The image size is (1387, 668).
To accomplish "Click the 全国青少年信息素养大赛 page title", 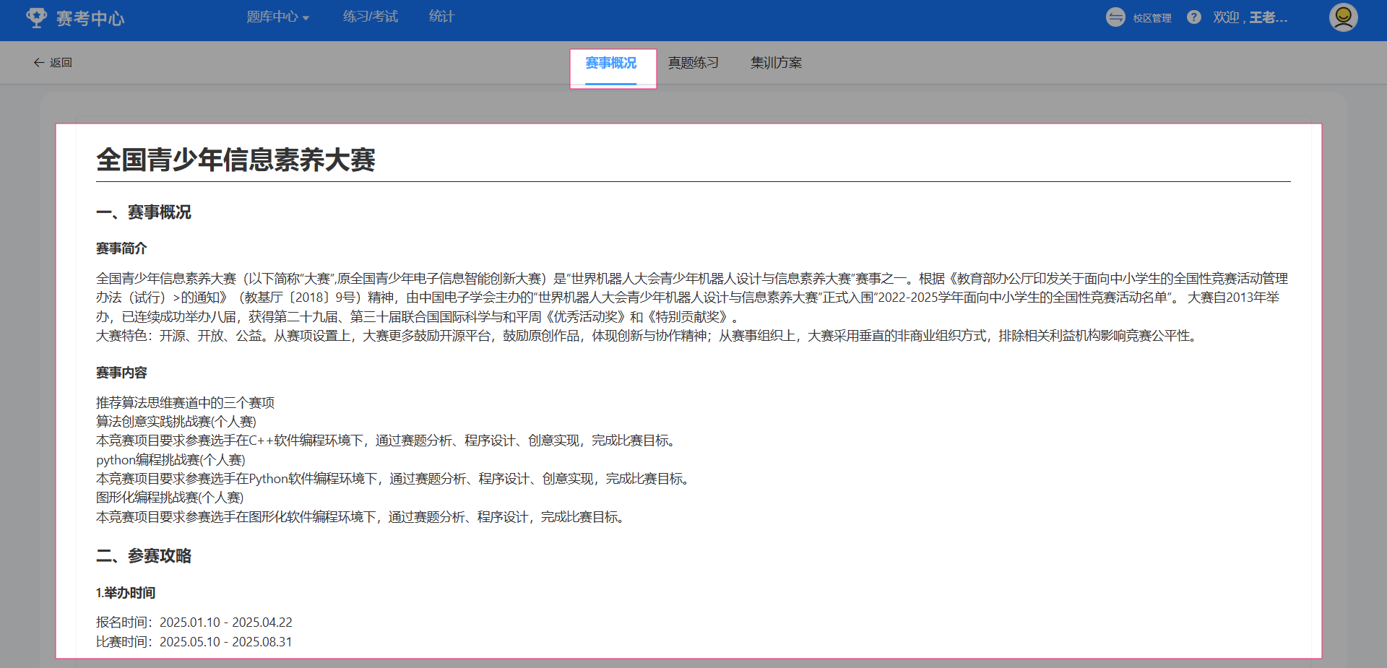I will point(236,160).
